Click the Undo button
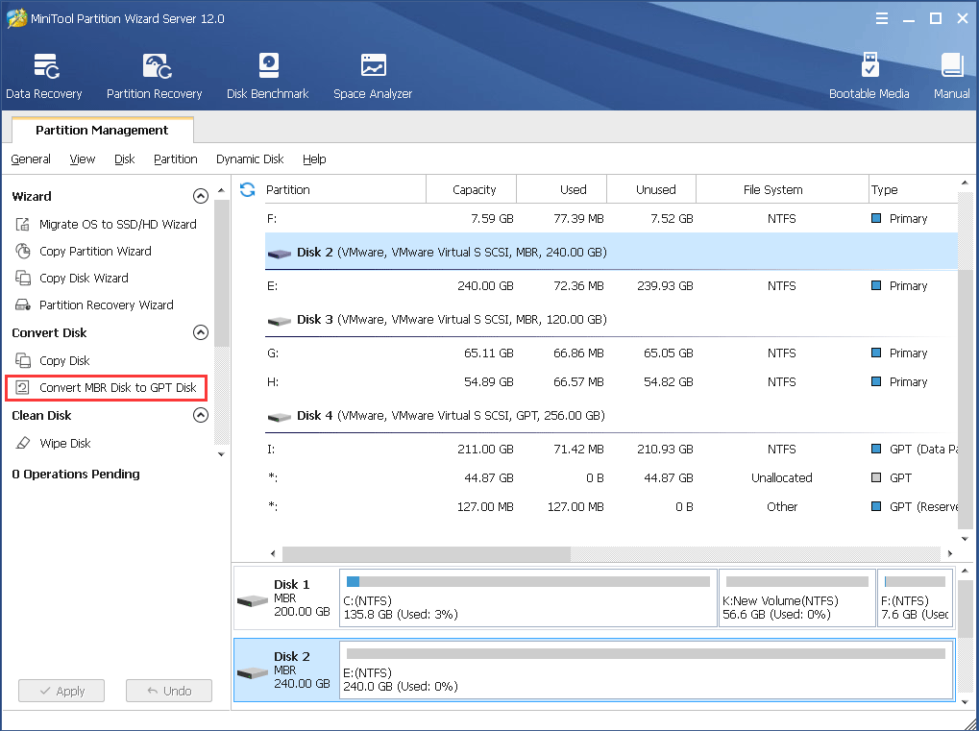 click(x=168, y=691)
